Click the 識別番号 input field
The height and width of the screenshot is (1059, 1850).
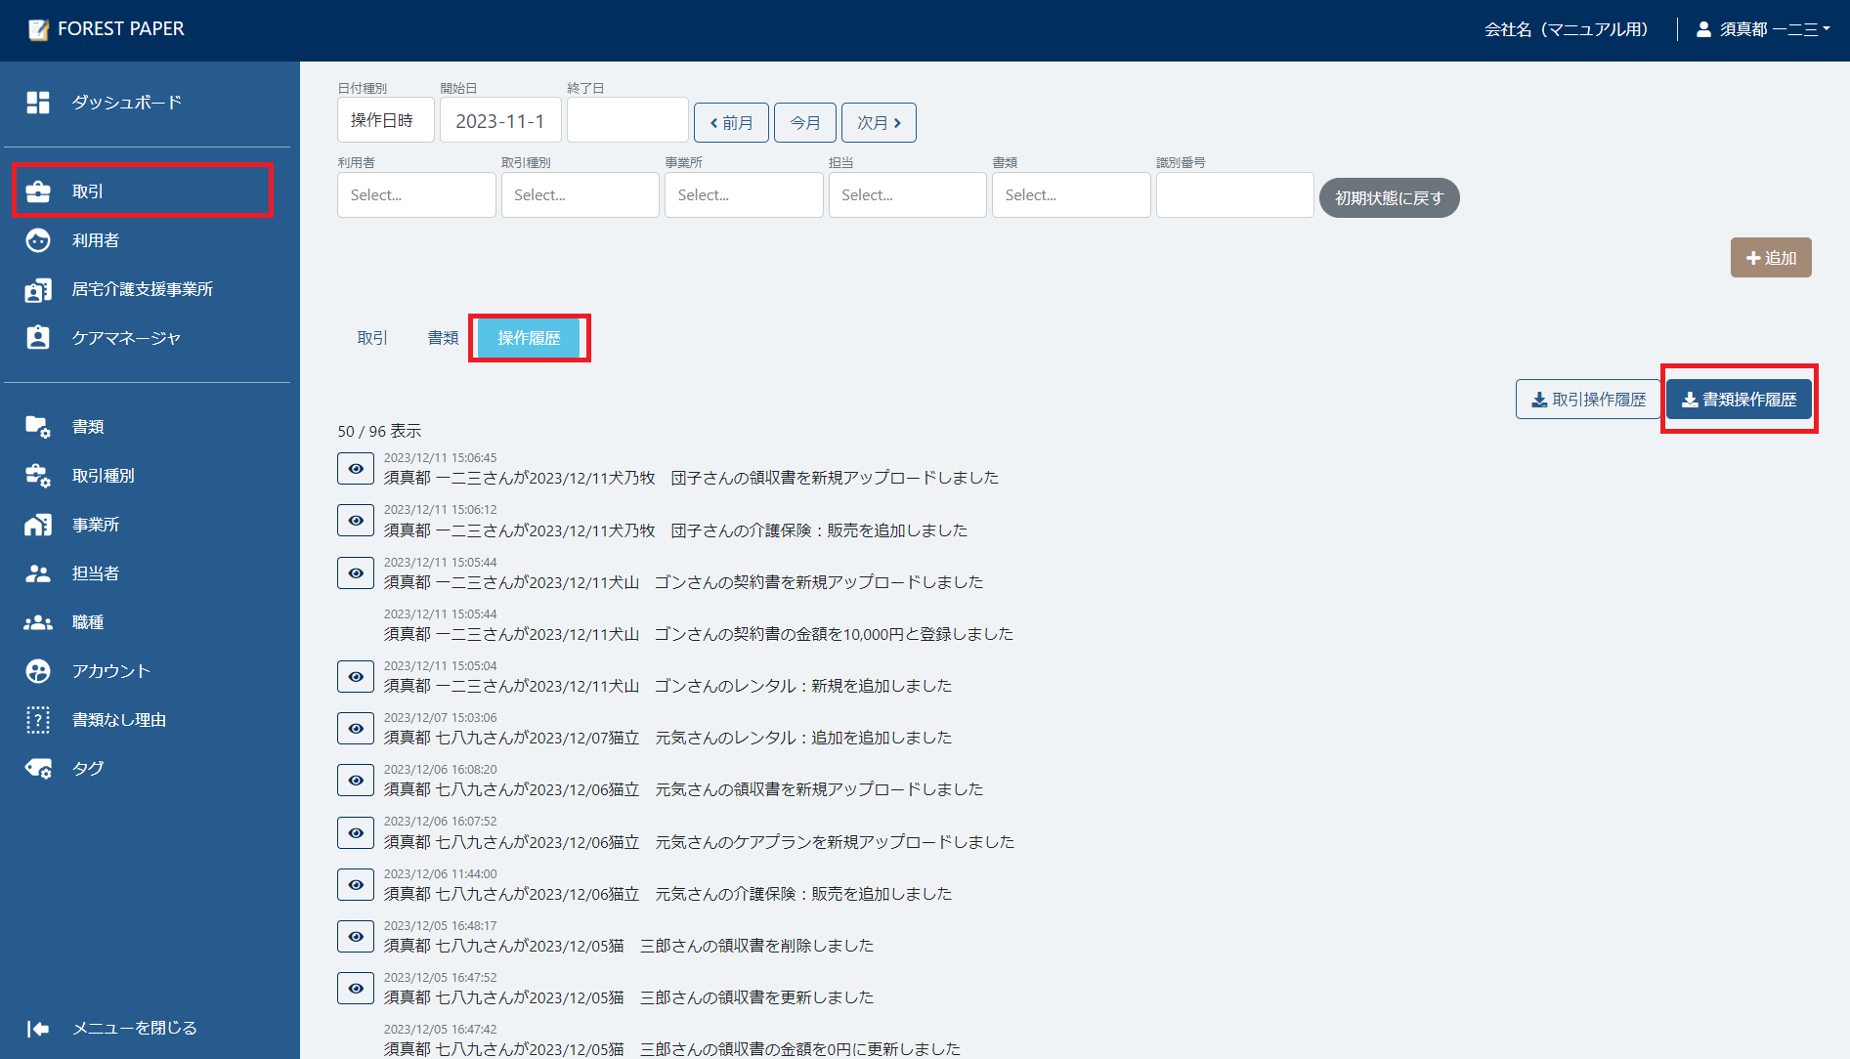point(1234,194)
